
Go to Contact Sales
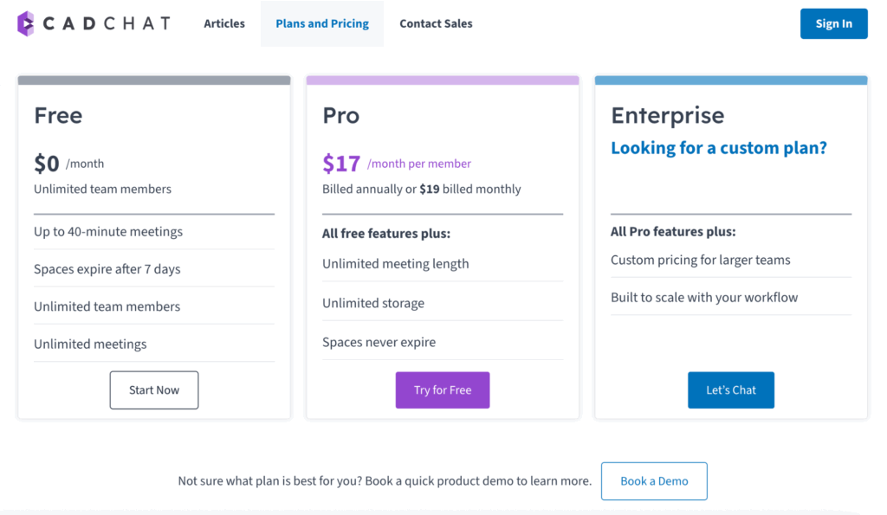pos(436,23)
